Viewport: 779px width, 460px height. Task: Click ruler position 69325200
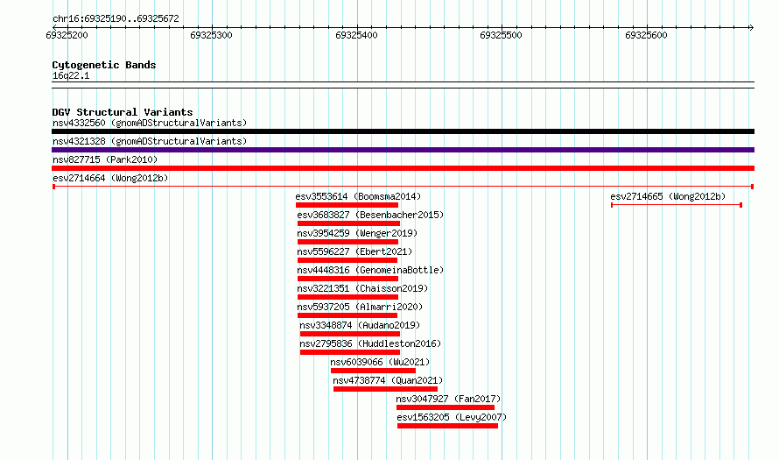(x=67, y=35)
